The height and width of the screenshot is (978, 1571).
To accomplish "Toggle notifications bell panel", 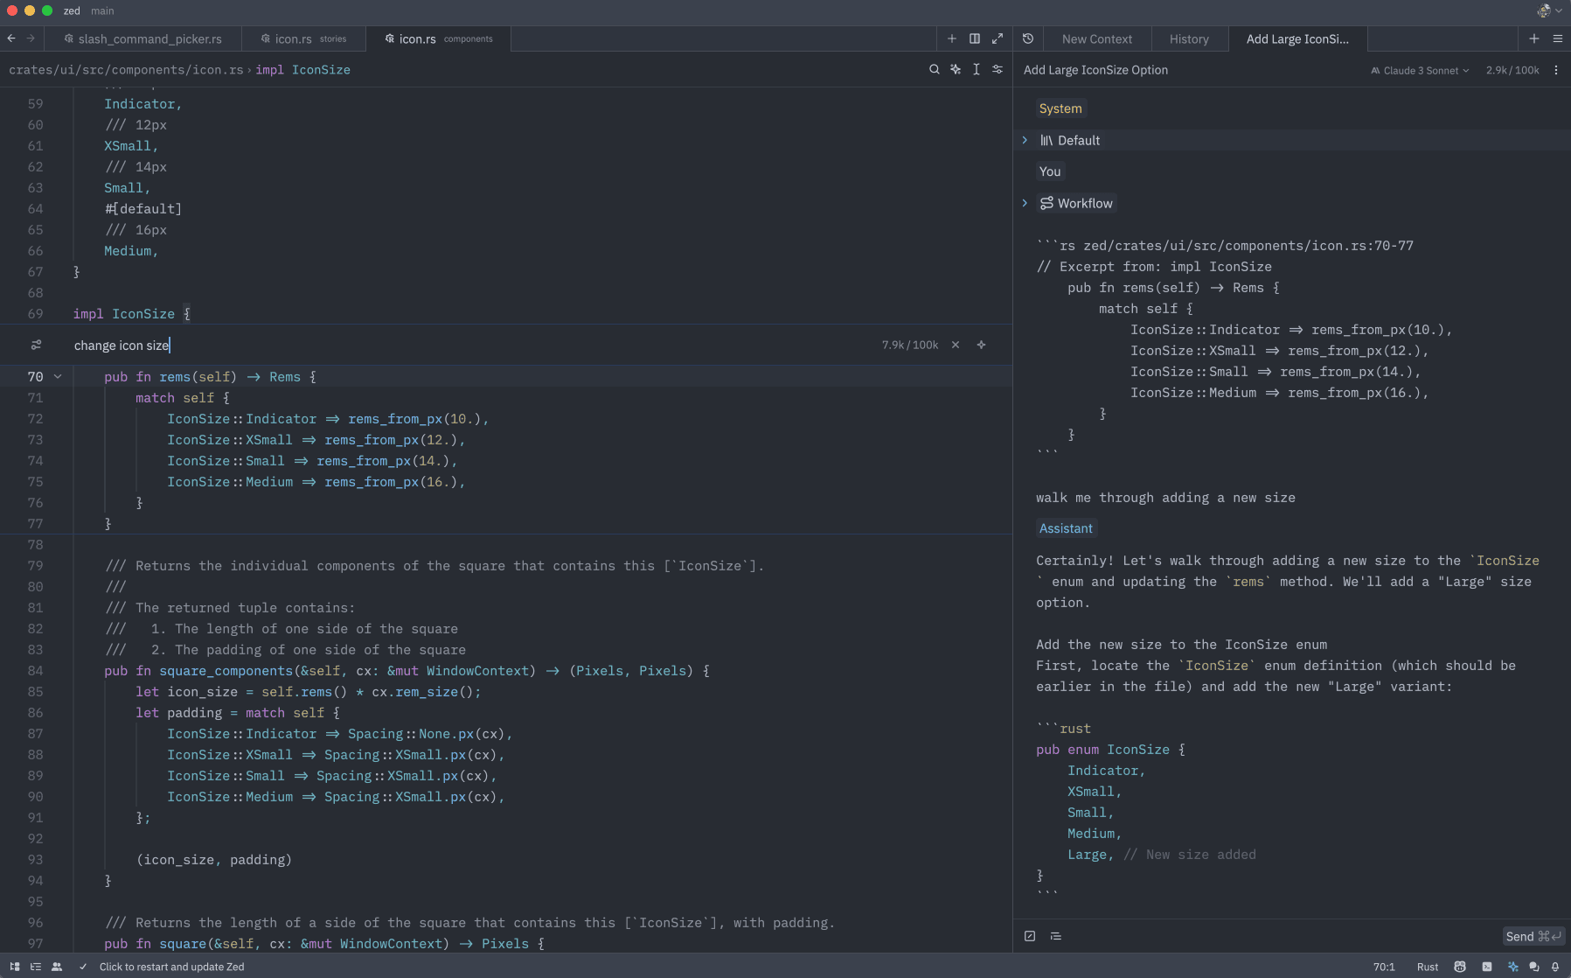I will [x=1555, y=967].
